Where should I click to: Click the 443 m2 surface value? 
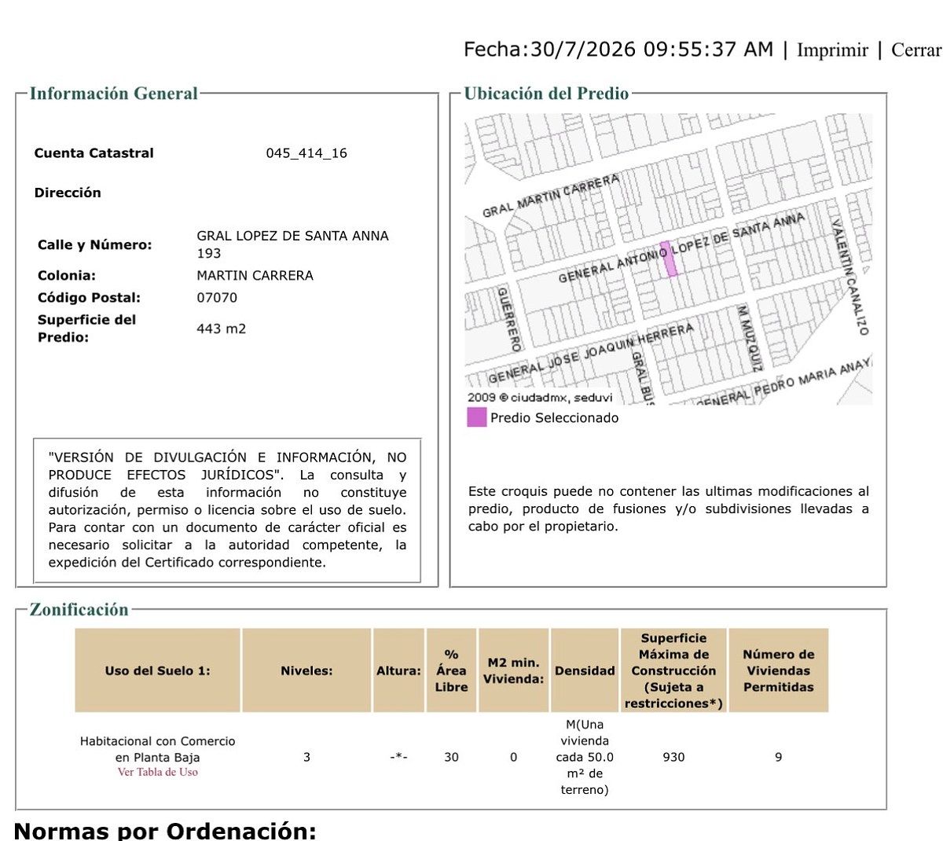click(221, 329)
